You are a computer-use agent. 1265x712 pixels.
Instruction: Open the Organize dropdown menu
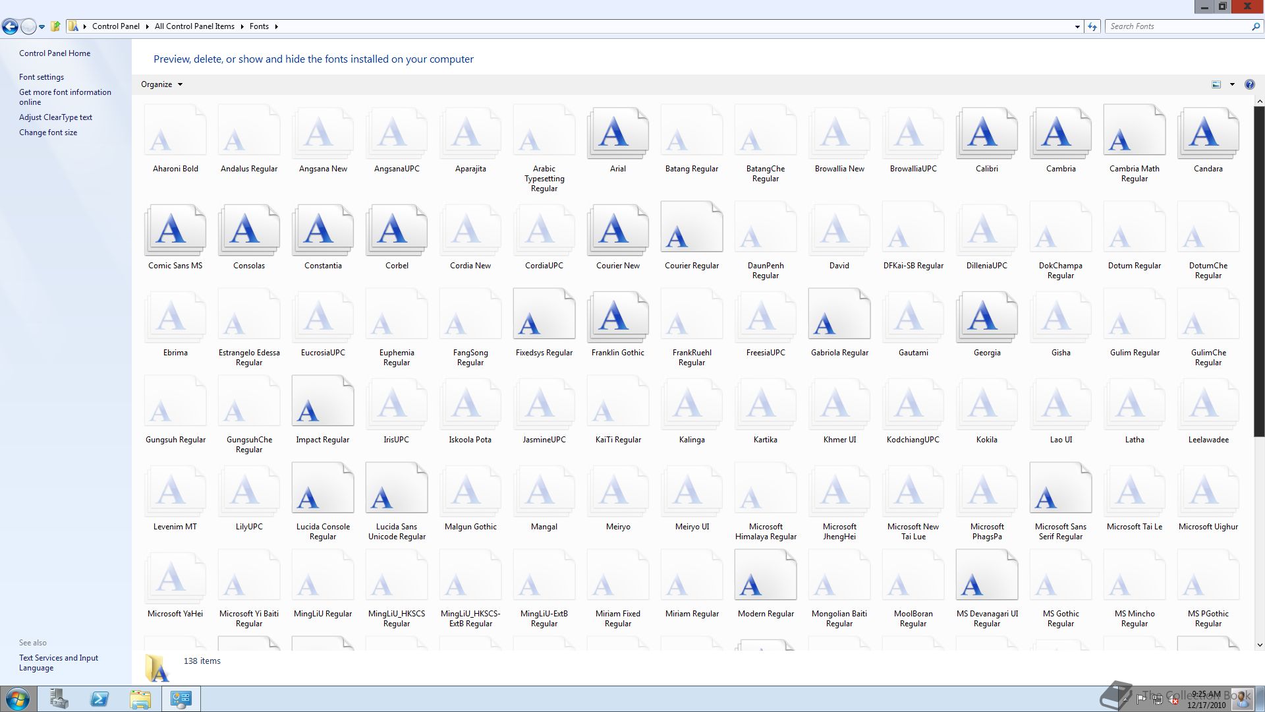(x=161, y=84)
